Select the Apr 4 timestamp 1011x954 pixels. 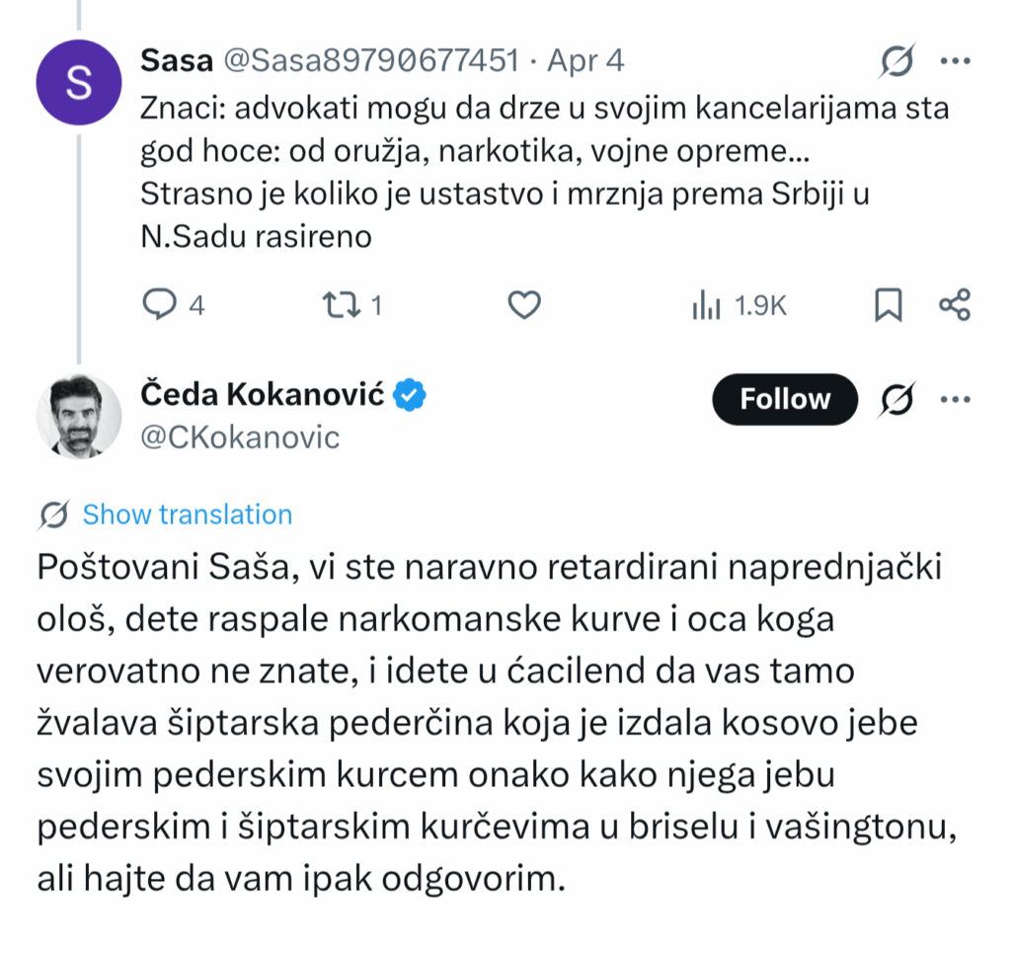point(586,59)
